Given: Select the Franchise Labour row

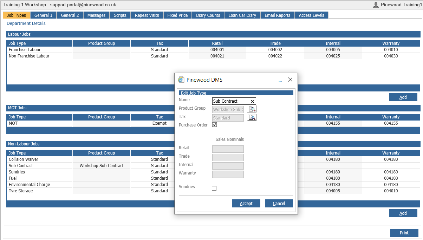Looking at the screenshot, I should tap(213, 50).
